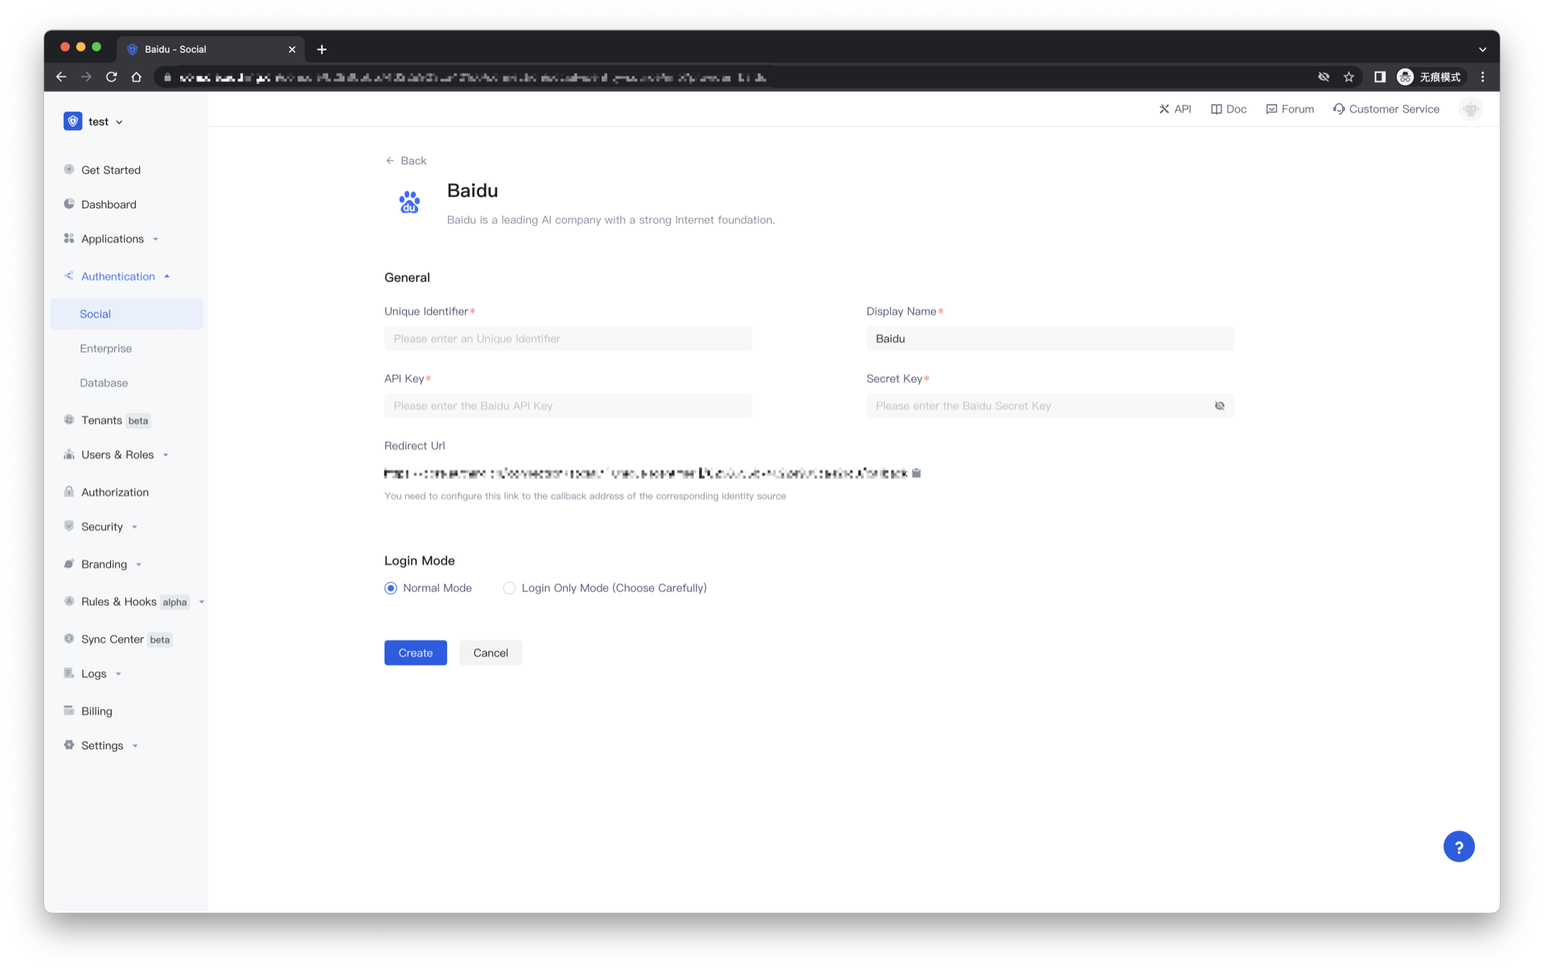This screenshot has width=1544, height=971.
Task: Open the Dashboard section
Action: click(109, 204)
